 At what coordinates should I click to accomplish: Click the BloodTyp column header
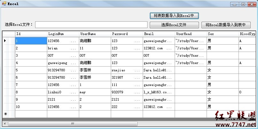tap(247, 34)
